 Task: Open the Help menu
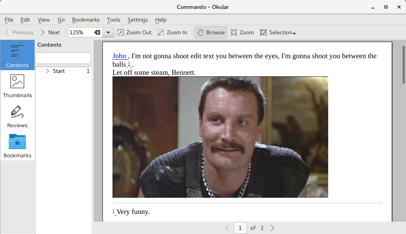(161, 20)
